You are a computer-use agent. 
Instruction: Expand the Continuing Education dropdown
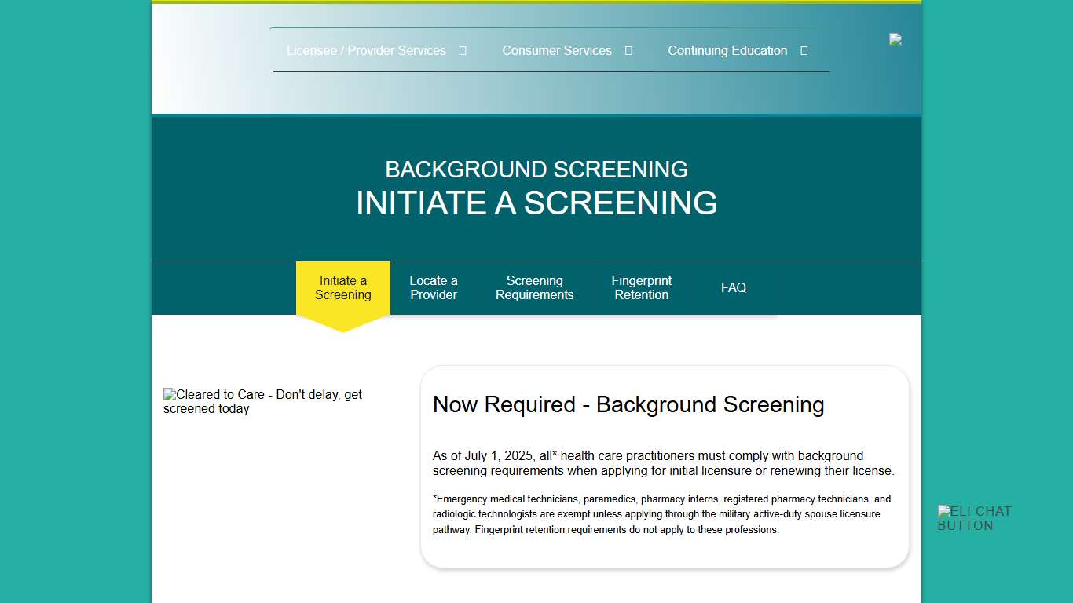[804, 50]
